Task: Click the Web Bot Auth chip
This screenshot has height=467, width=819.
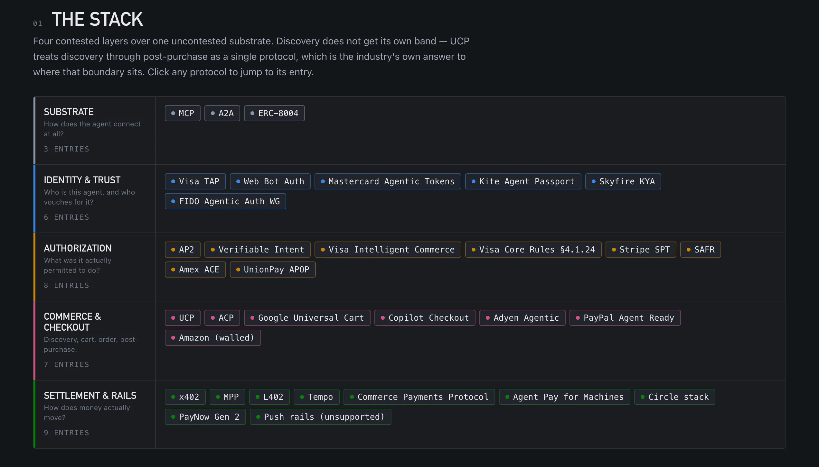Action: (270, 181)
